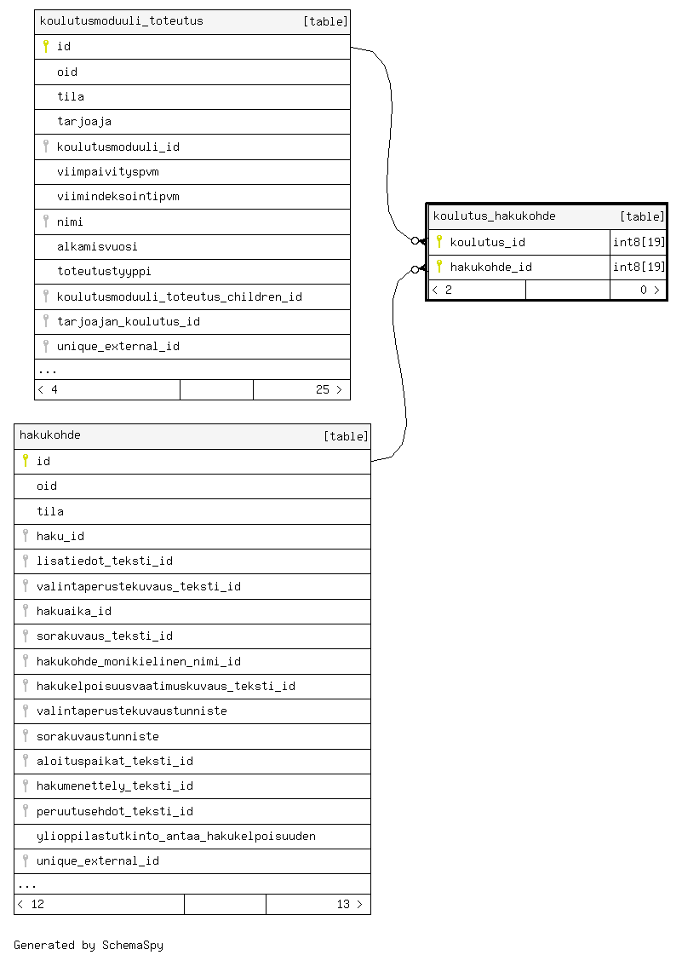Click the grey key icon next to nimi

click(46, 222)
